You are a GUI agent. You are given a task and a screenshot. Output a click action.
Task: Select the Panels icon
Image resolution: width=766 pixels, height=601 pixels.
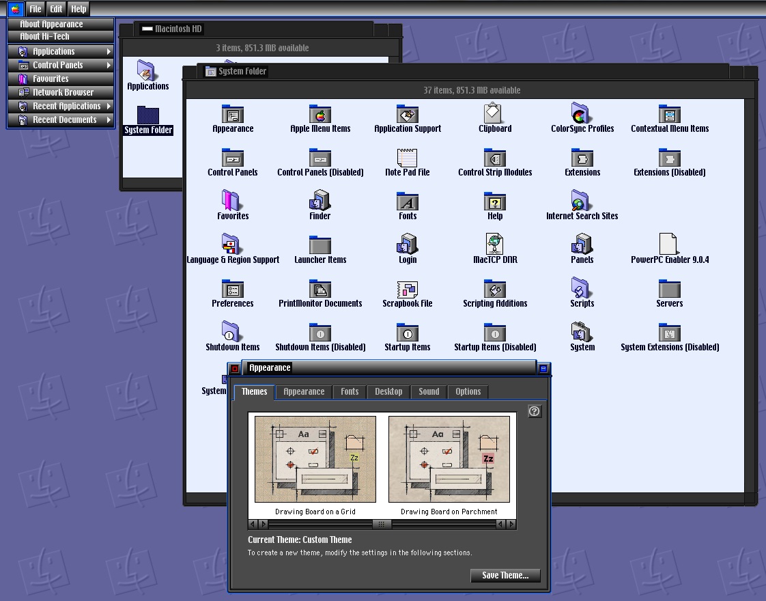coord(582,244)
